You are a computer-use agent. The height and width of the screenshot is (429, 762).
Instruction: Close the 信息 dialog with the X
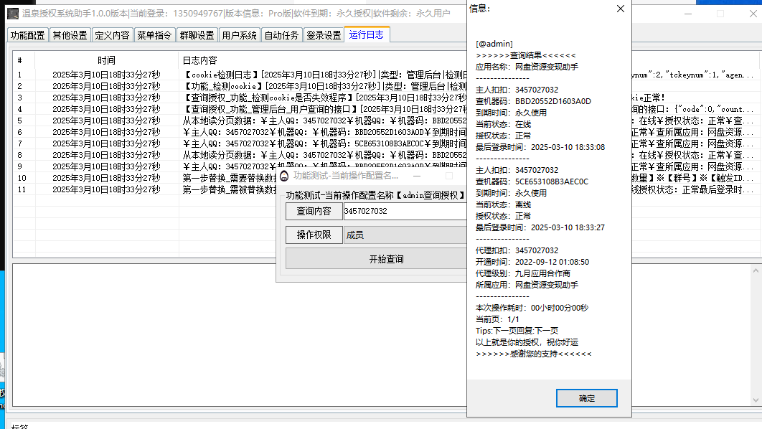point(621,9)
